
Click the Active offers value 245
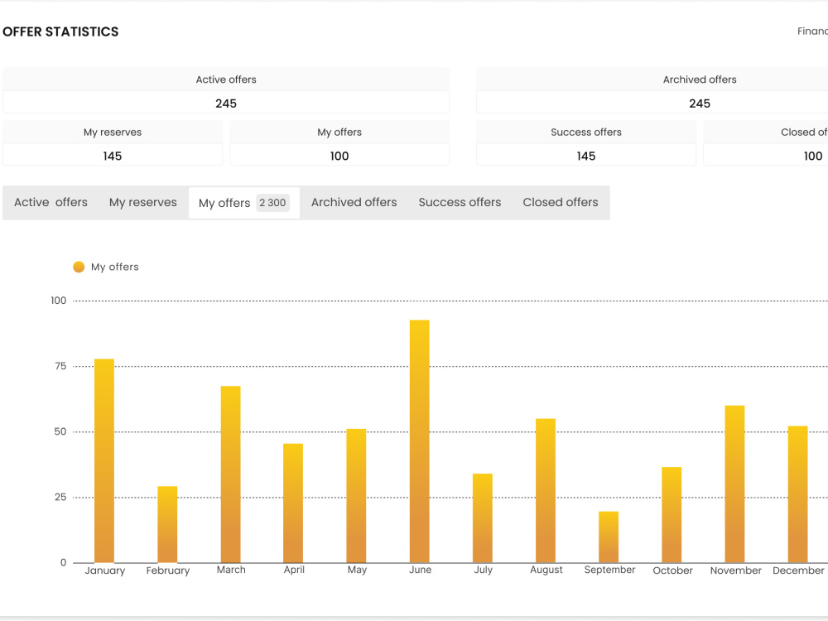click(226, 103)
